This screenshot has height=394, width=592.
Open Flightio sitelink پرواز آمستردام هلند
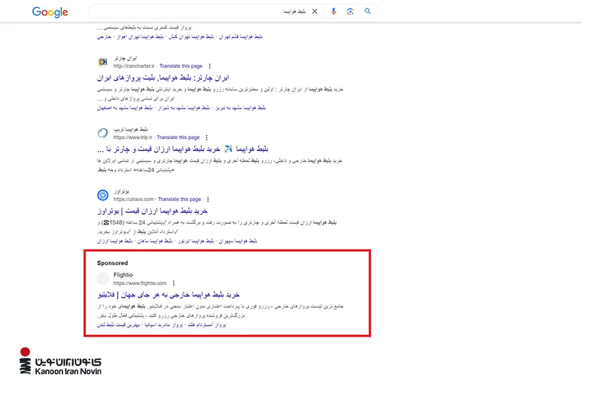click(207, 325)
